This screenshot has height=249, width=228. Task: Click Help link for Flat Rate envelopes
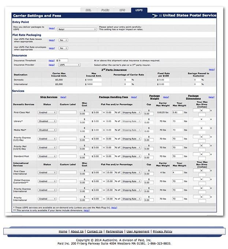tap(52, 48)
